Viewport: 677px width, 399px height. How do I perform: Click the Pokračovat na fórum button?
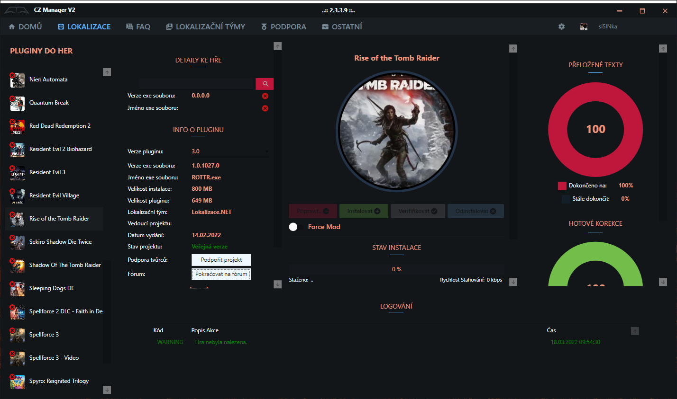[221, 274]
